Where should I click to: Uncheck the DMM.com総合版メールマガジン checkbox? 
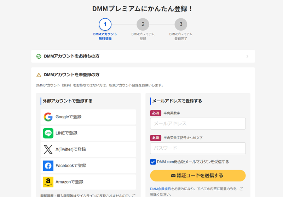coord(153,162)
